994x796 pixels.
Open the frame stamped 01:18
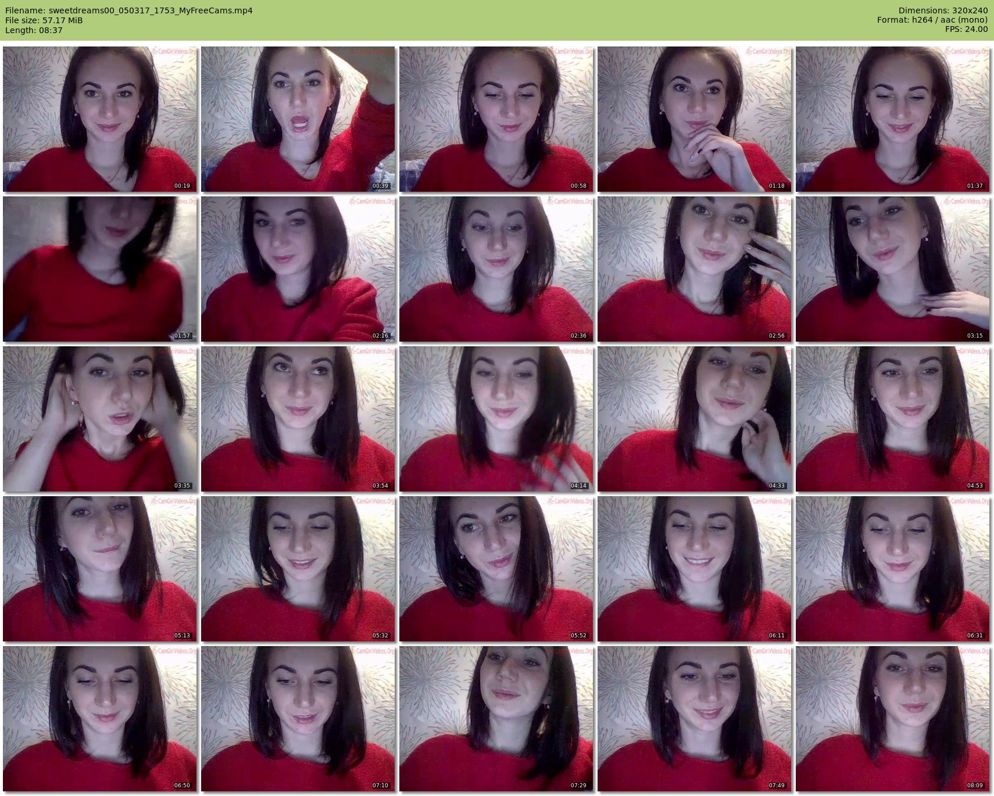point(695,119)
